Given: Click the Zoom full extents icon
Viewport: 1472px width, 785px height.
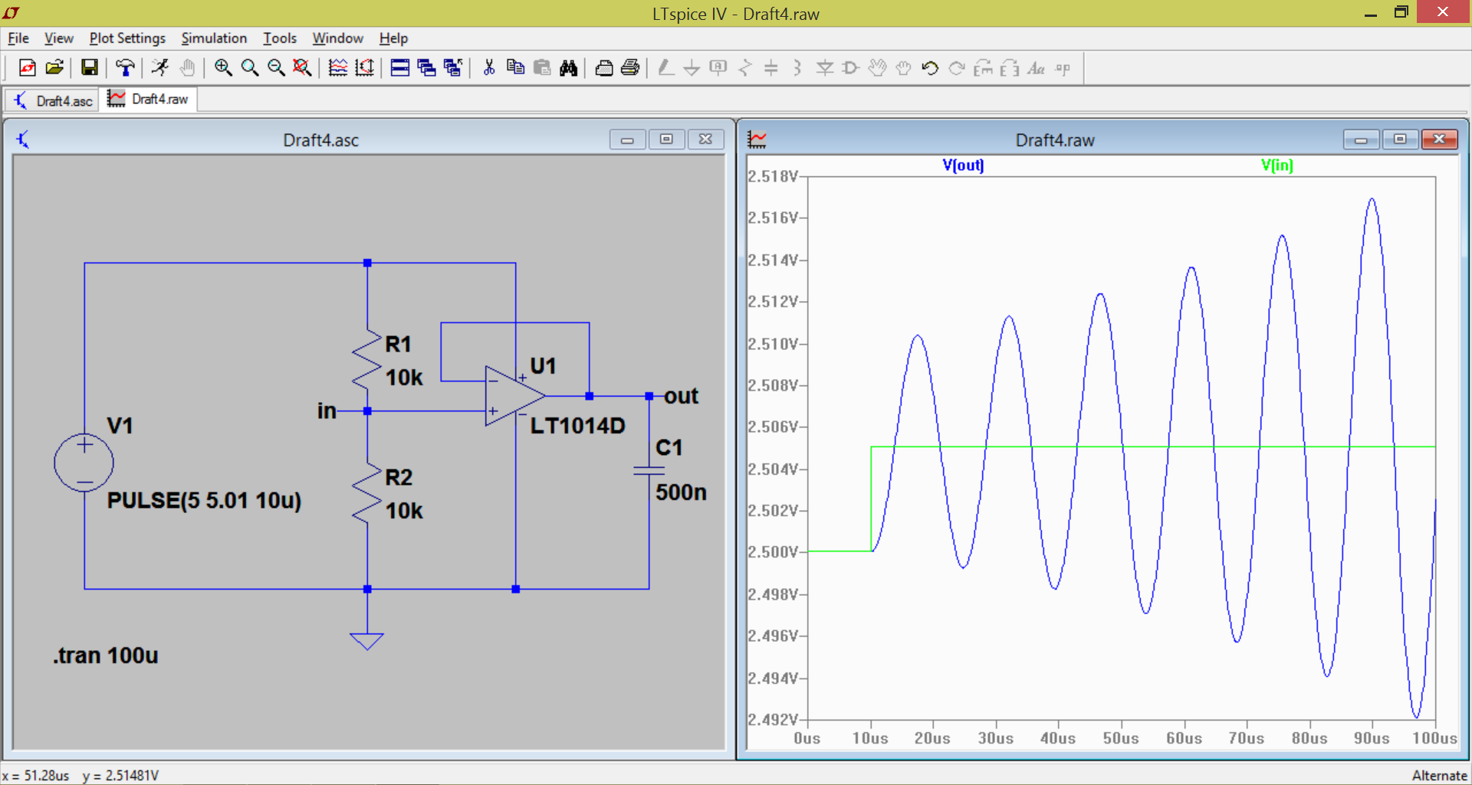Looking at the screenshot, I should pos(303,68).
